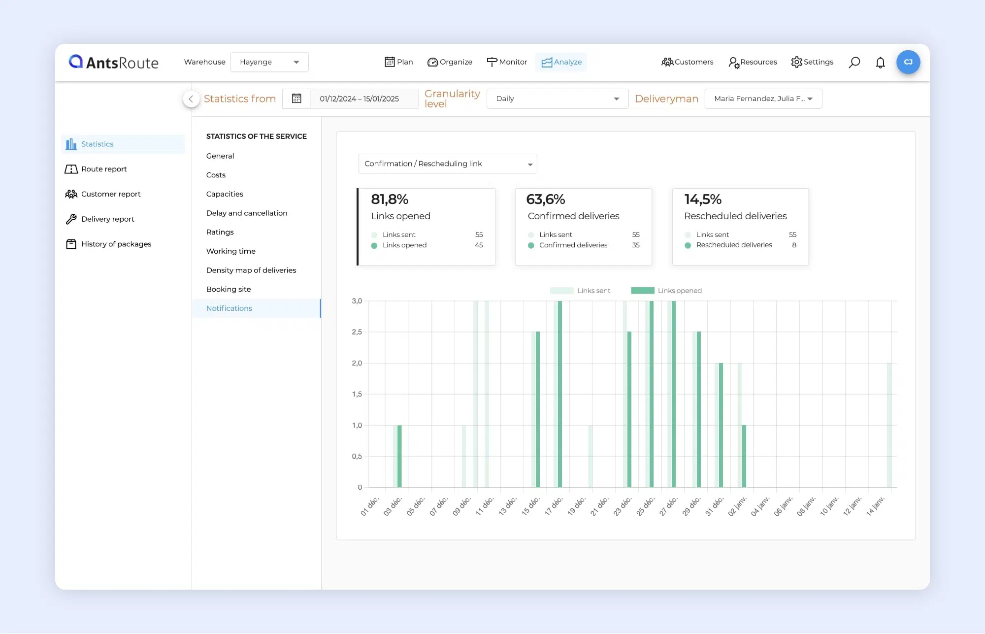Open History of packages
Screen dimensions: 985x634
116,244
